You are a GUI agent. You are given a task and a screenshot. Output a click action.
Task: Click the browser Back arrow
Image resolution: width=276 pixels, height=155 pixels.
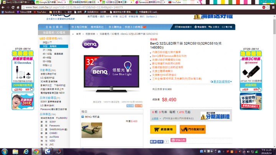point(3,7)
